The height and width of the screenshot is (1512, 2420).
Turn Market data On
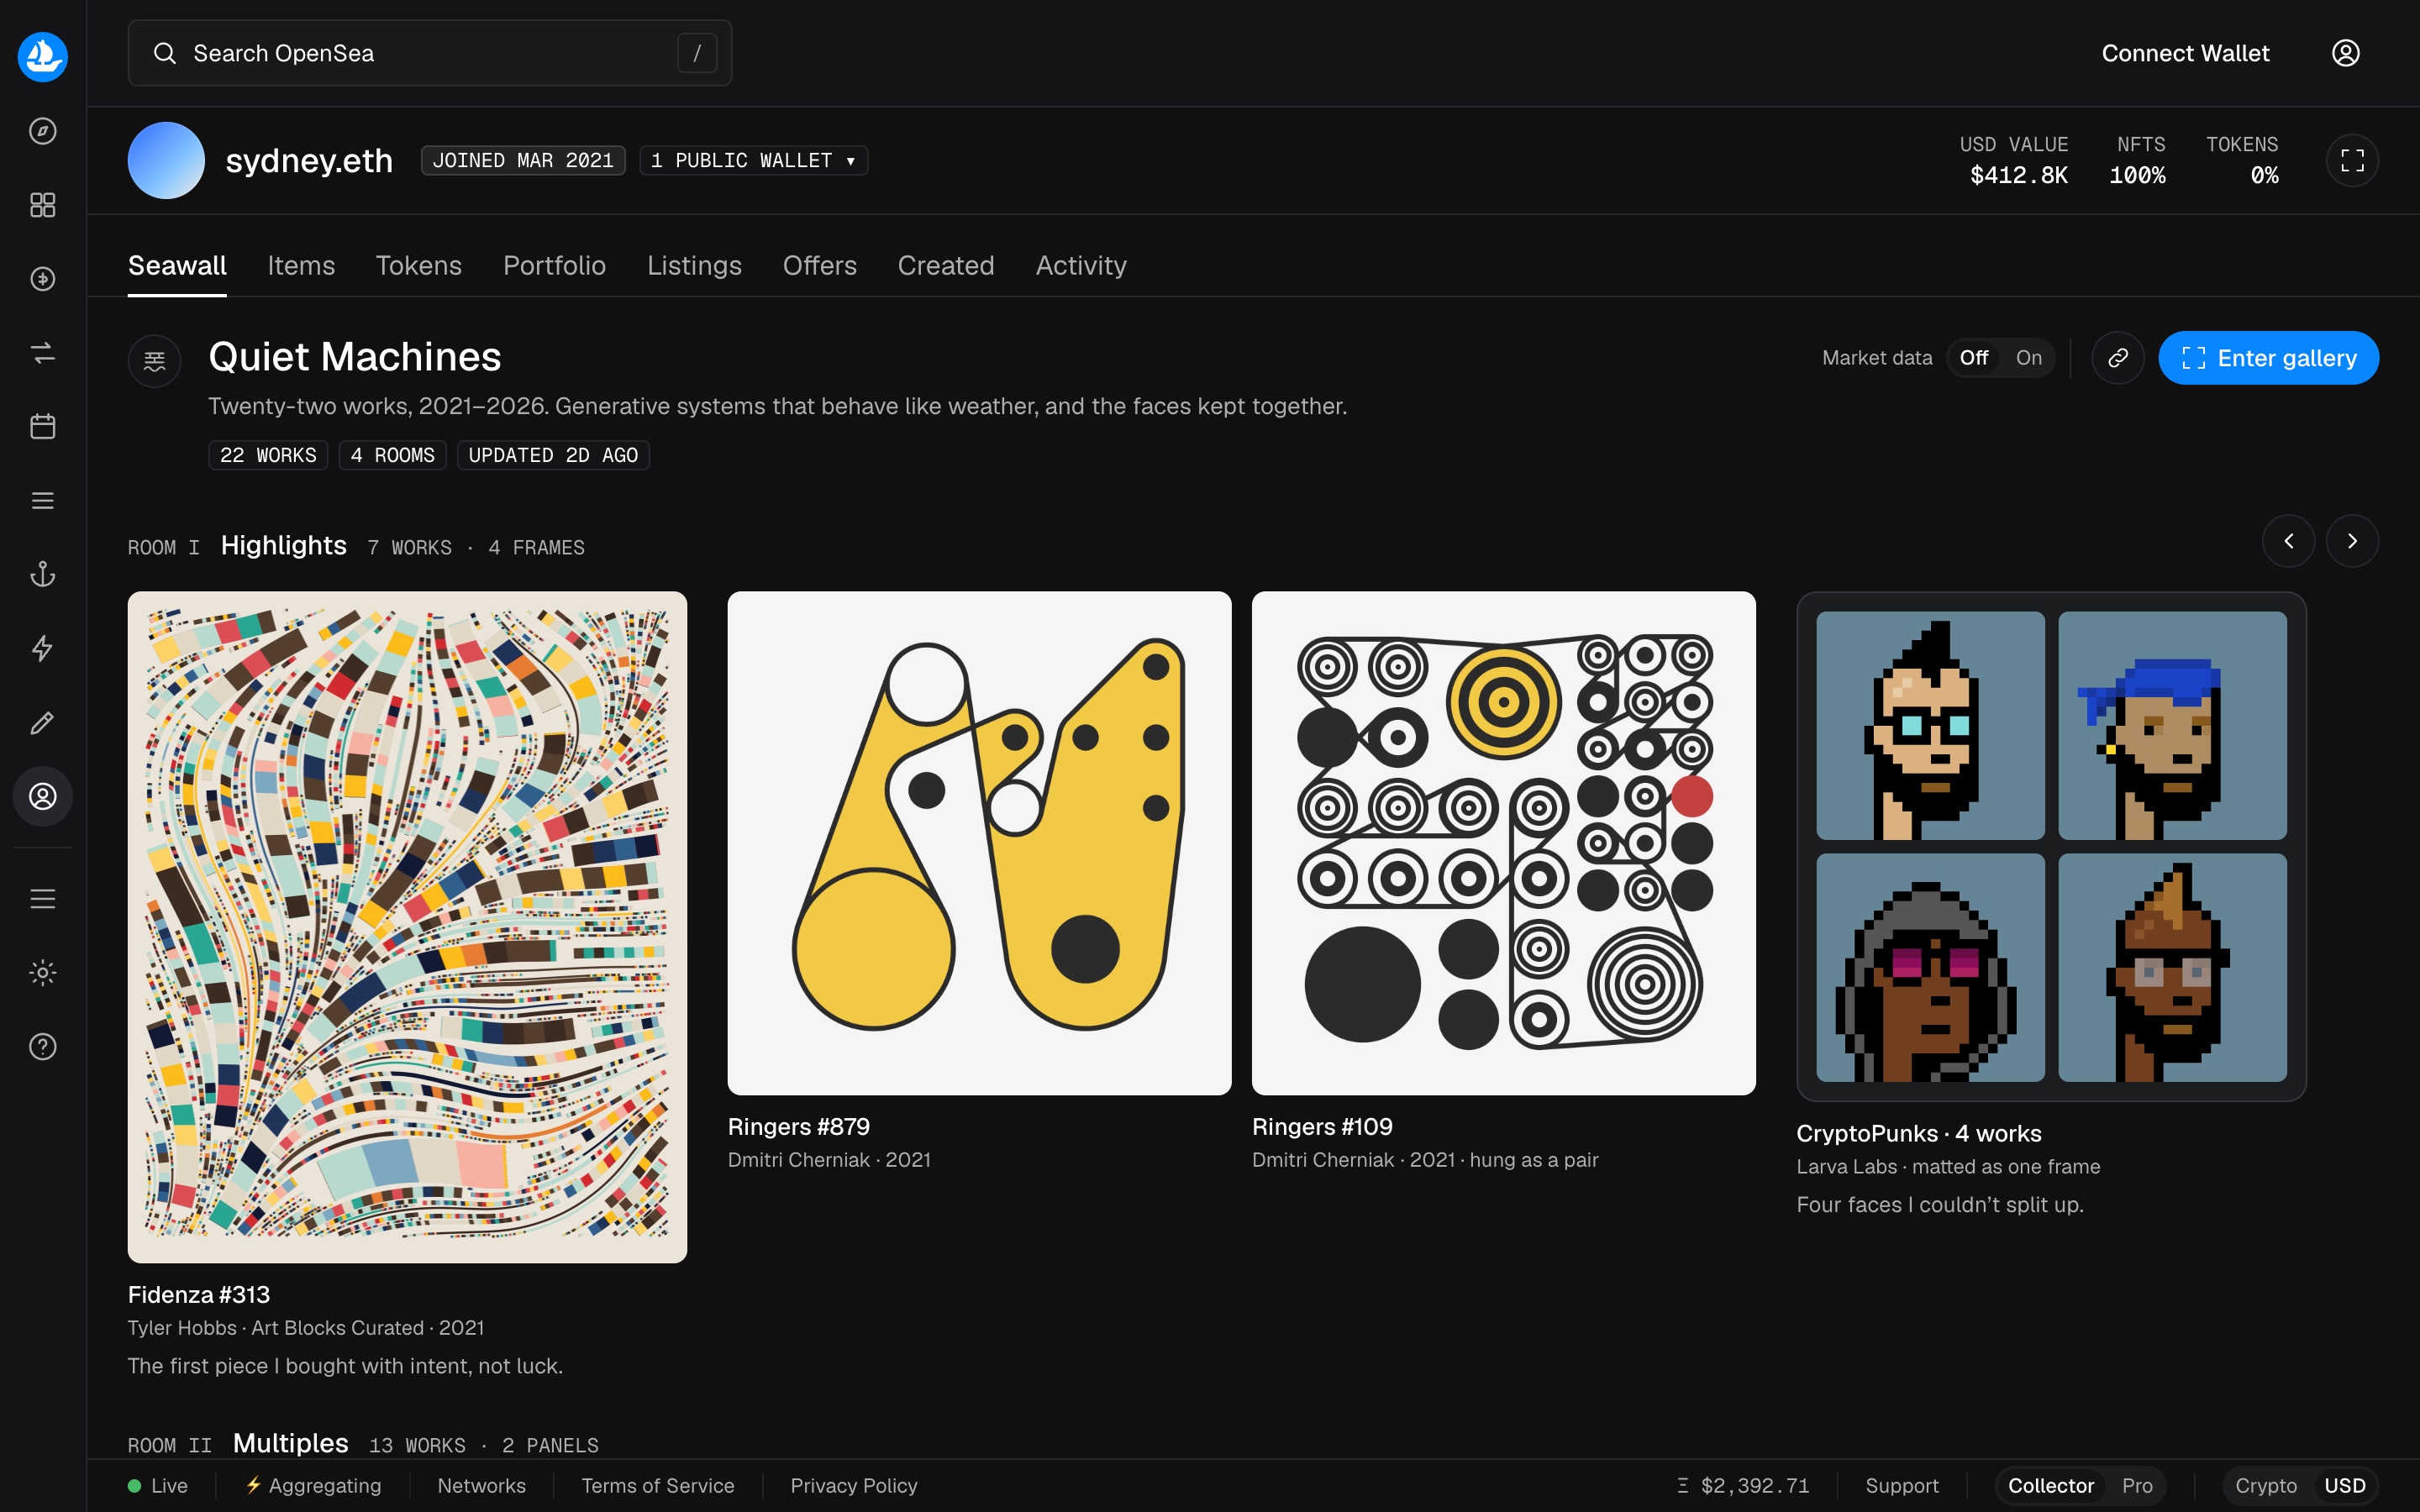point(2028,358)
